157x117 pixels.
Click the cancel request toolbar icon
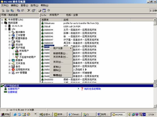49,10
